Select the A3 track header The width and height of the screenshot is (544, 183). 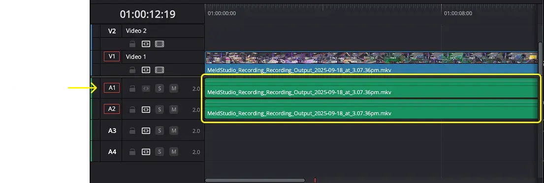click(112, 131)
